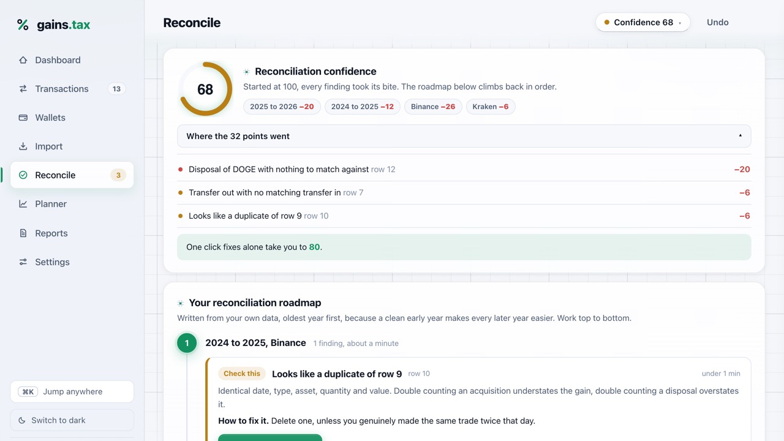Image resolution: width=784 pixels, height=441 pixels.
Task: Click roadmap step 1 green circle marker
Action: click(x=187, y=343)
